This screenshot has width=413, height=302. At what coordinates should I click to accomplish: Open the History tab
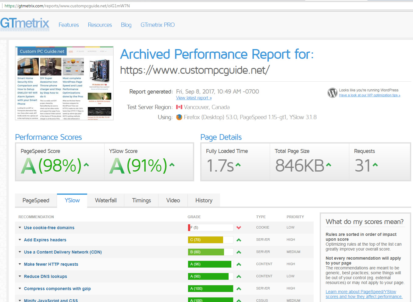coord(204,200)
